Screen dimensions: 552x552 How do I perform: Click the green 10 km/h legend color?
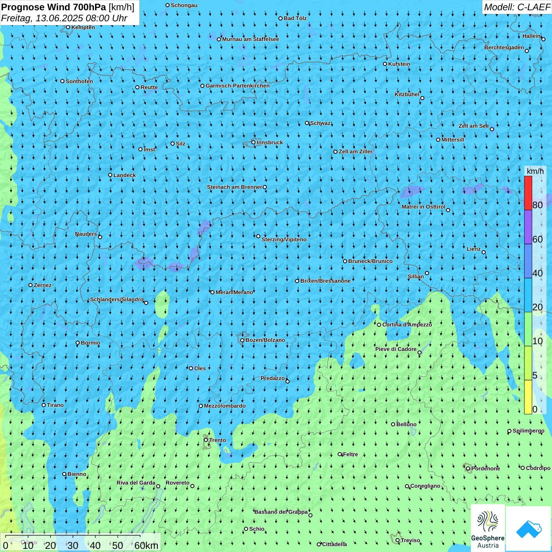tap(528, 329)
